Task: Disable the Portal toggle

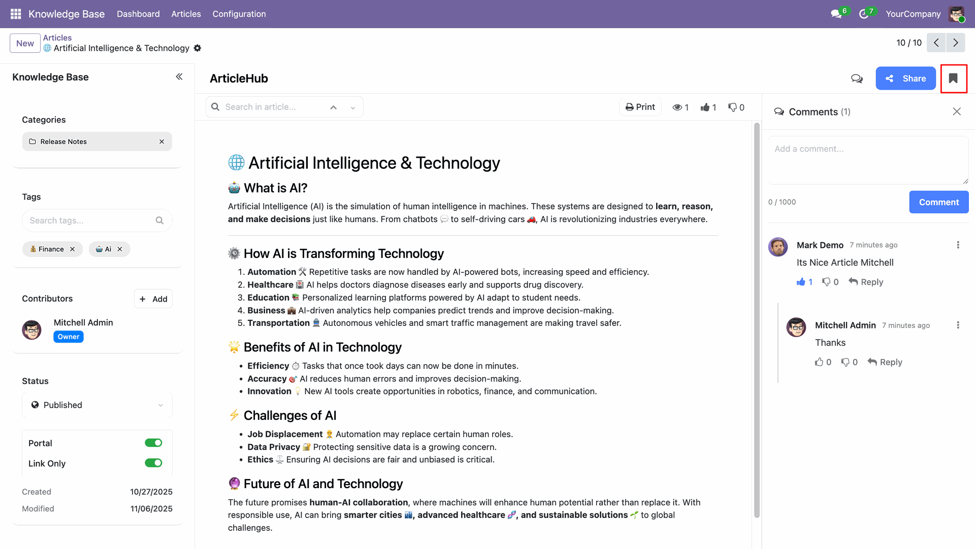Action: point(153,443)
